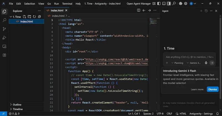Expand the Timeline section
Image resolution: width=222 pixels, height=116 pixels.
coord(16,109)
